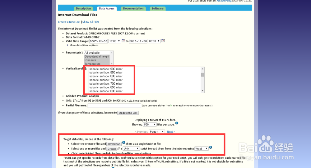Switch to the Data Access tab

pos(107,8)
